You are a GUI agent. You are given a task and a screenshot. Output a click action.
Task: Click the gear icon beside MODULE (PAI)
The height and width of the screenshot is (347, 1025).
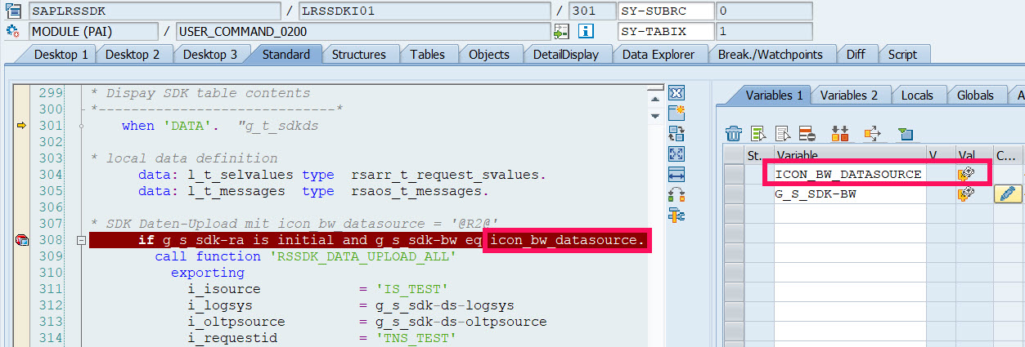click(x=13, y=31)
